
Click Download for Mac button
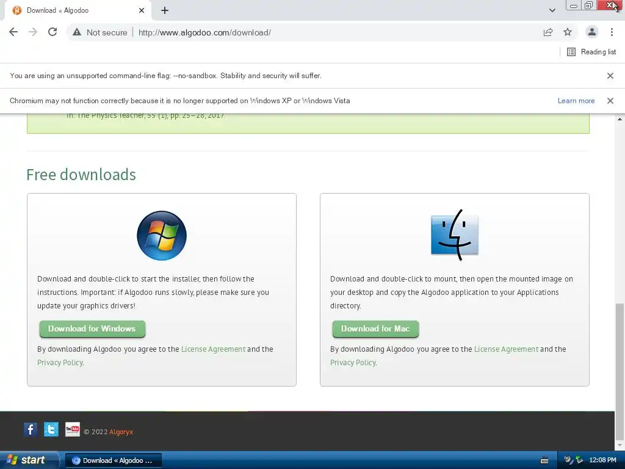(375, 329)
